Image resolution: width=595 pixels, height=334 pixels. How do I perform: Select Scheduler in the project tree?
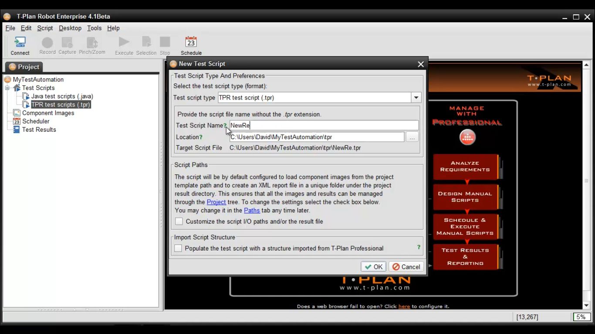click(36, 121)
